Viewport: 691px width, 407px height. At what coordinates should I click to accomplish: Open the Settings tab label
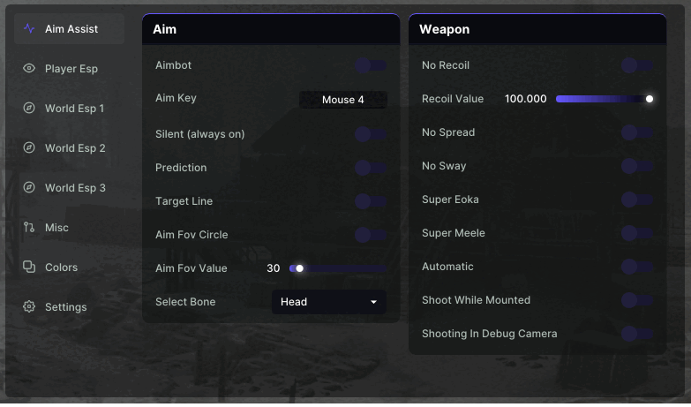66,307
